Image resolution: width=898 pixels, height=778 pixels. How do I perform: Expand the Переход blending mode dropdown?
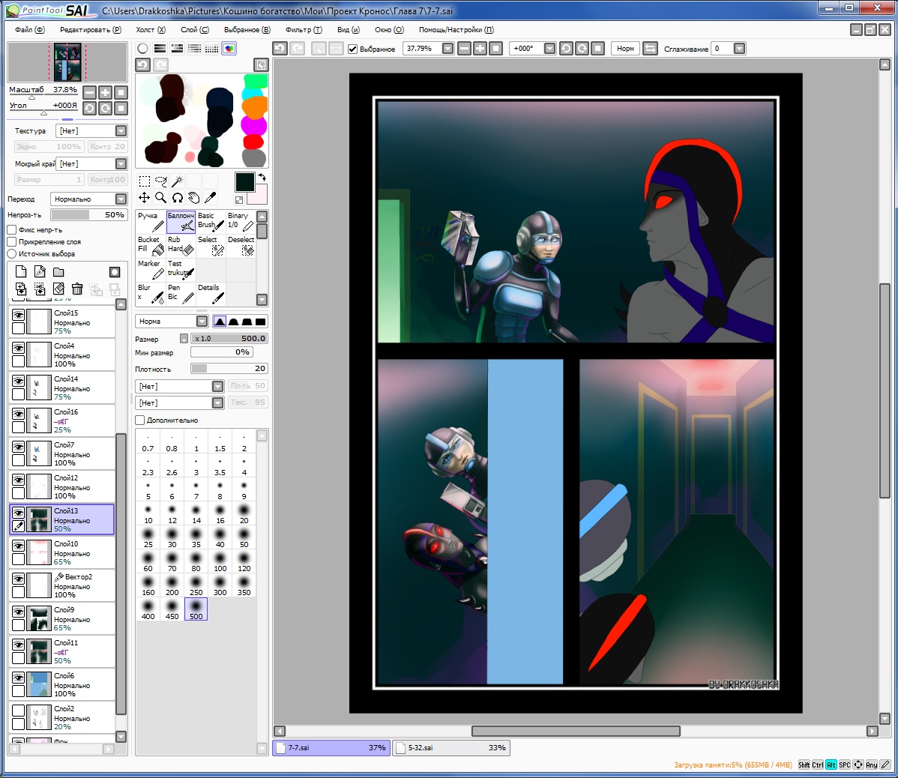(x=121, y=199)
